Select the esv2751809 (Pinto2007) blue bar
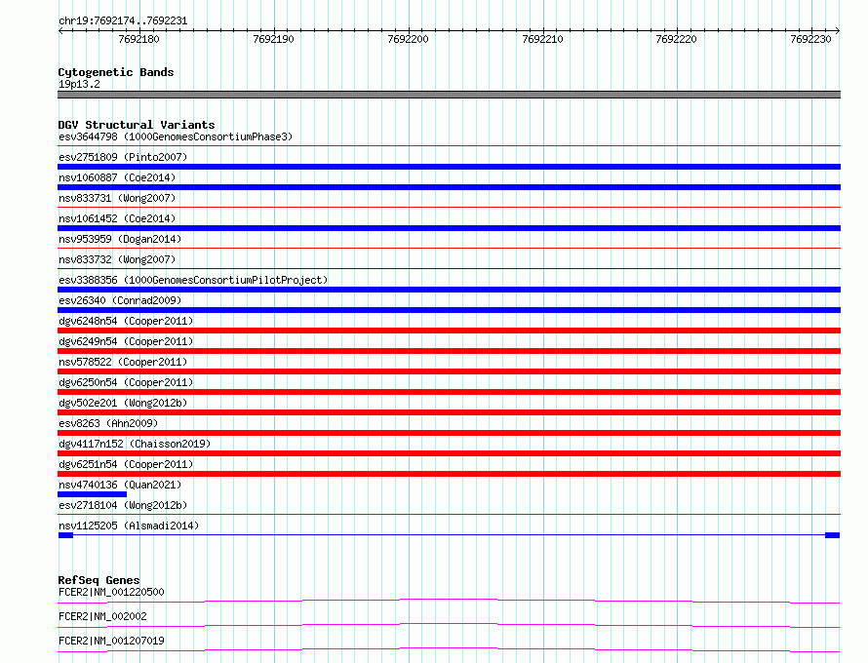The height and width of the screenshot is (663, 868). click(x=449, y=167)
